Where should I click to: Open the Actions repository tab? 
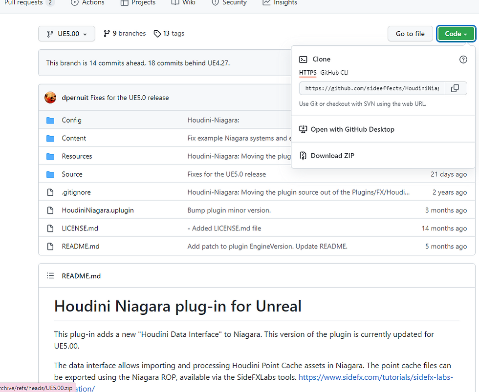[87, 3]
